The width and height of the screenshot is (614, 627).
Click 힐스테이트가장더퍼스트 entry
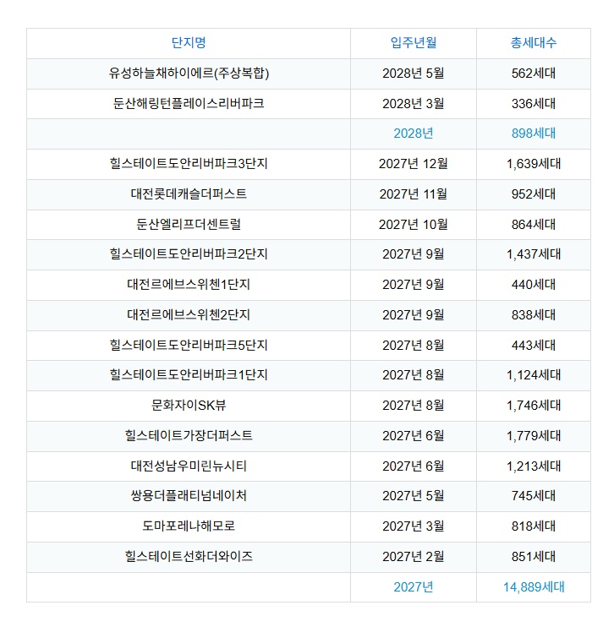click(188, 436)
